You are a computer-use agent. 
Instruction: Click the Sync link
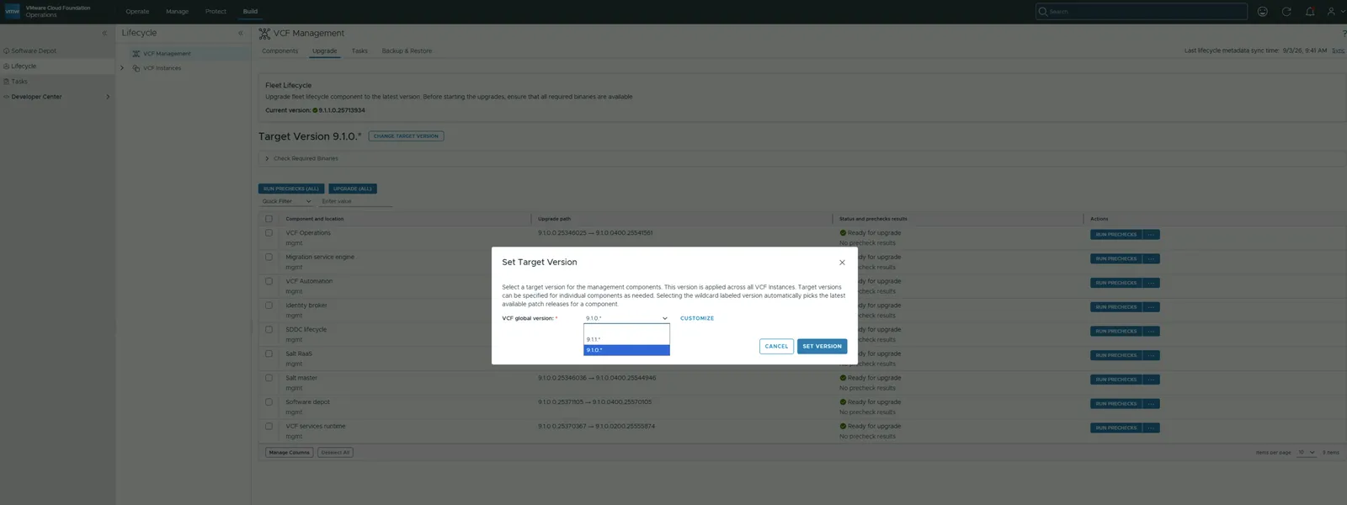[1338, 50]
